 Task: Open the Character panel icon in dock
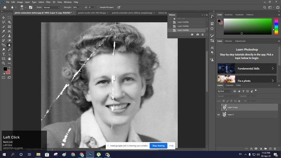pos(212,48)
